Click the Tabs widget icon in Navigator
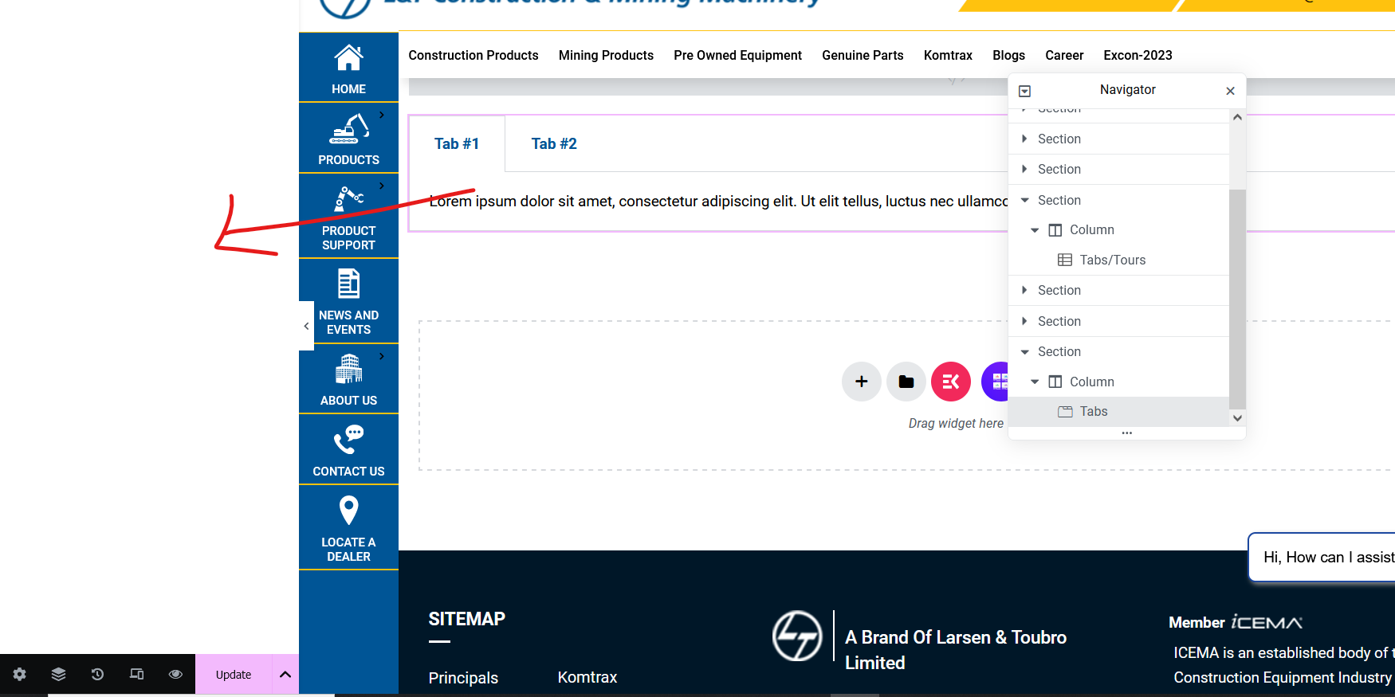This screenshot has width=1395, height=697. coord(1065,412)
